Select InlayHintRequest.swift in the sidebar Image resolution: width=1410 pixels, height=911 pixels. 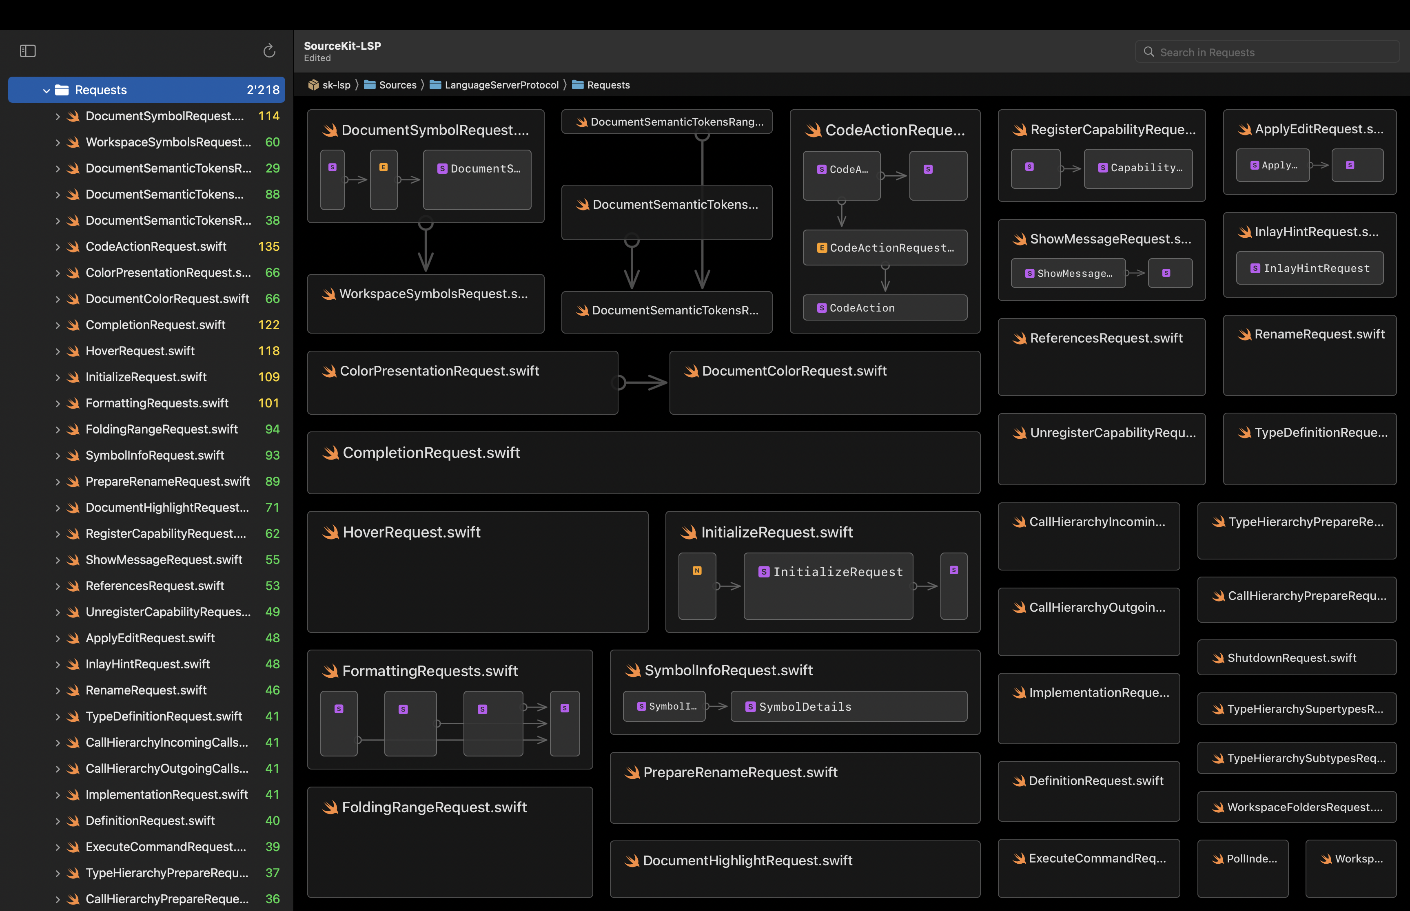147,664
